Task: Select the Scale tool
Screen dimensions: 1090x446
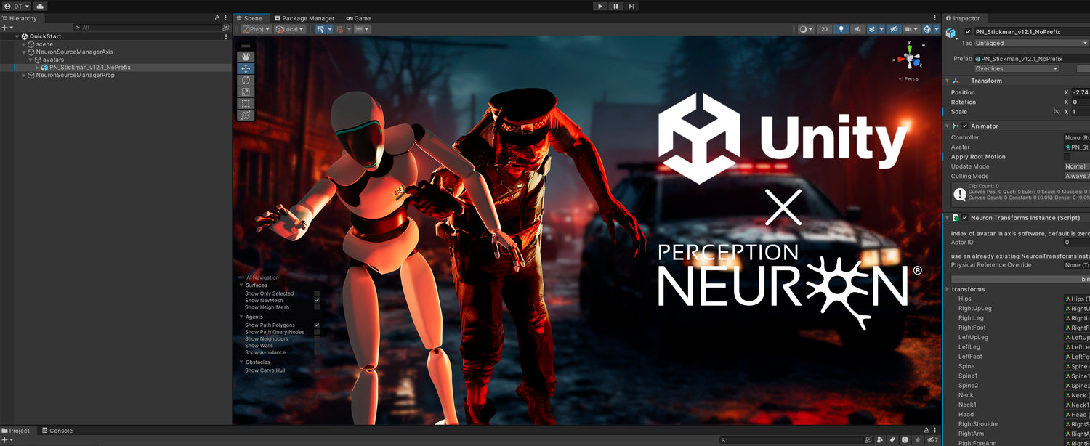Action: [246, 92]
